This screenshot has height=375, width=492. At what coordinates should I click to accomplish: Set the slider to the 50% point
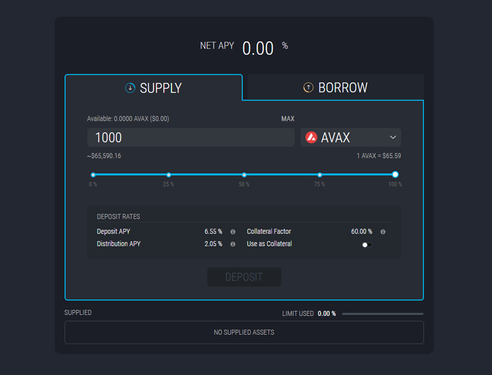click(244, 175)
